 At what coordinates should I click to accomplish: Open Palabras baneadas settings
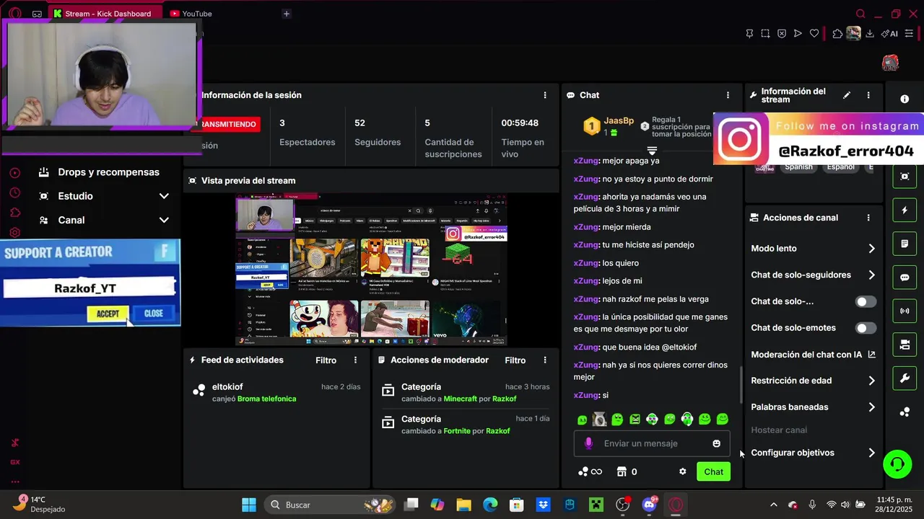(813, 407)
